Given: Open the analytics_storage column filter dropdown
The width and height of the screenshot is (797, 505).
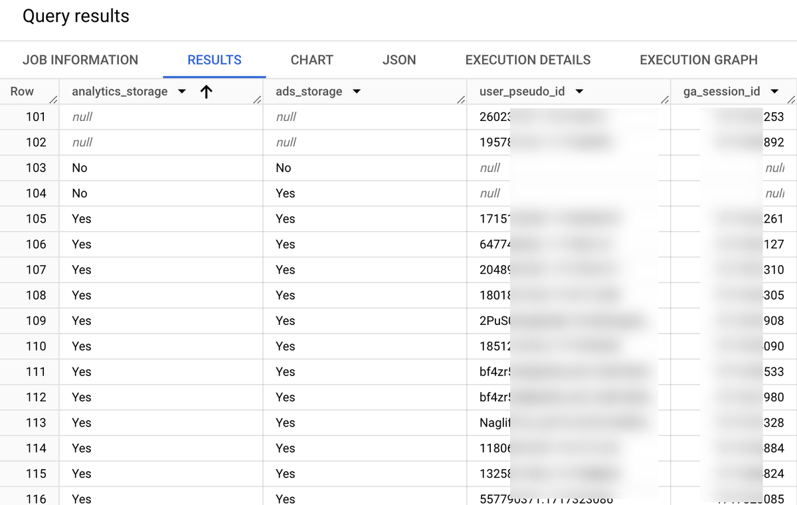Looking at the screenshot, I should pos(181,92).
